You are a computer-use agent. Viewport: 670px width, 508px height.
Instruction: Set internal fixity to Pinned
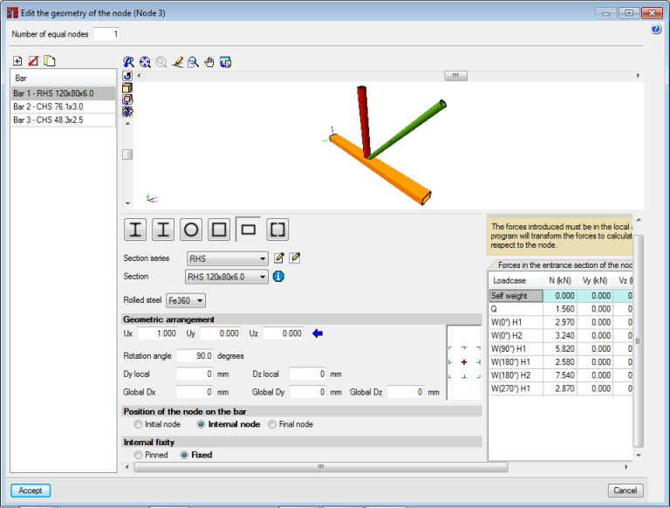coord(138,455)
